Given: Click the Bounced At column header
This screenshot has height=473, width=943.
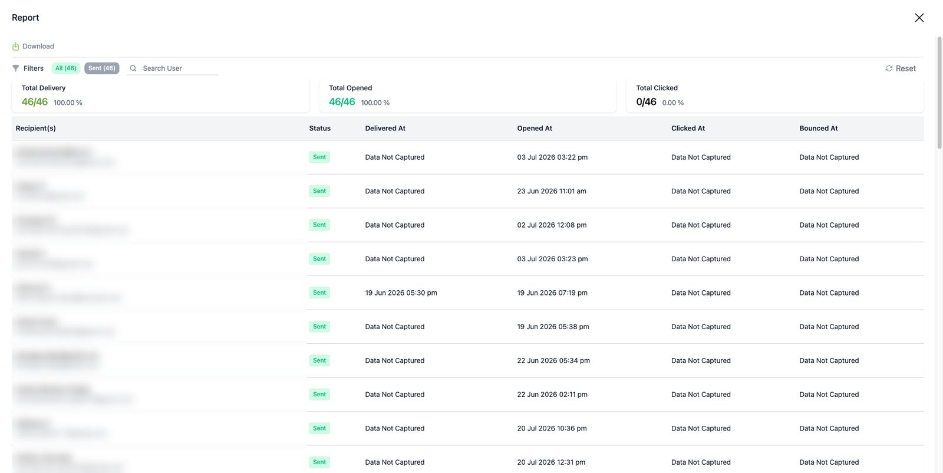Looking at the screenshot, I should 819,128.
